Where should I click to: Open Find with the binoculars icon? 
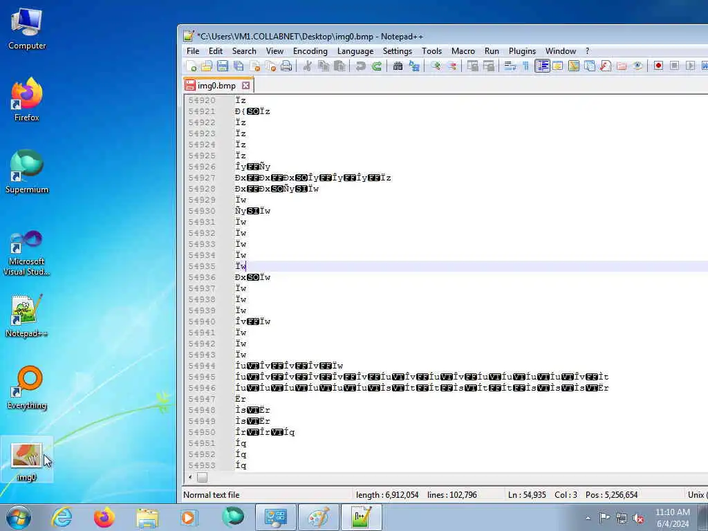point(398,66)
